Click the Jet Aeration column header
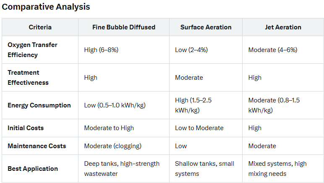This screenshot has height=183, width=324. (283, 27)
